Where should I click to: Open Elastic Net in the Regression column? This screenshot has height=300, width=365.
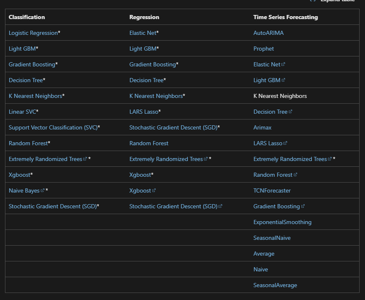[143, 33]
